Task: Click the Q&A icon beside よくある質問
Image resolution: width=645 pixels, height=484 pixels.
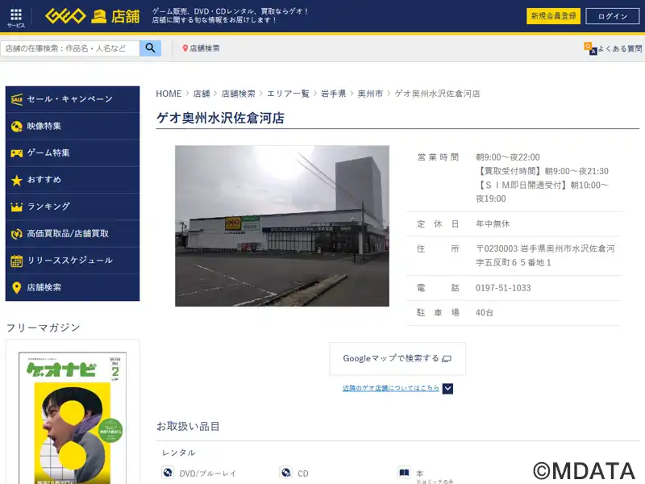Action: [x=590, y=48]
